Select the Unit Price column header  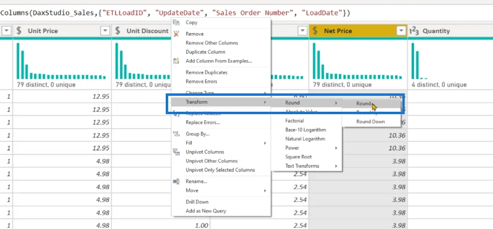click(62, 31)
